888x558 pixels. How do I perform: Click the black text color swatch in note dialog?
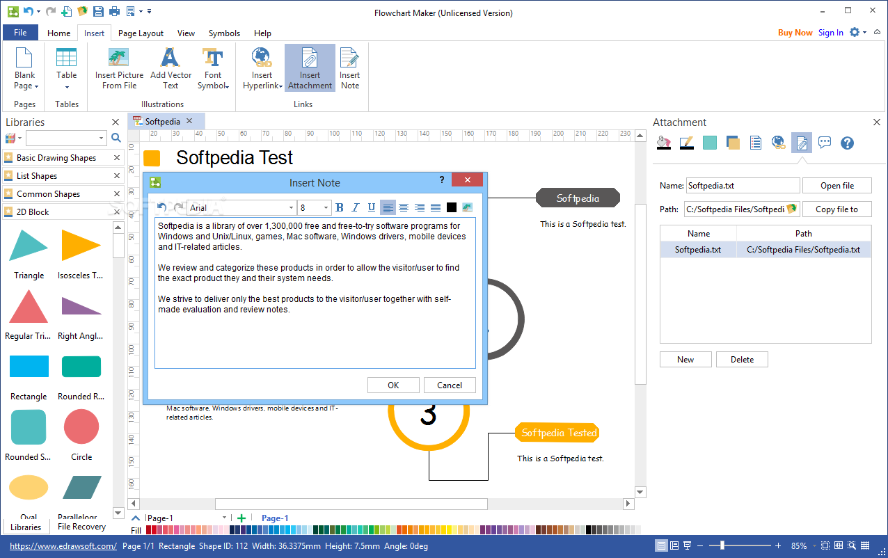click(x=452, y=207)
